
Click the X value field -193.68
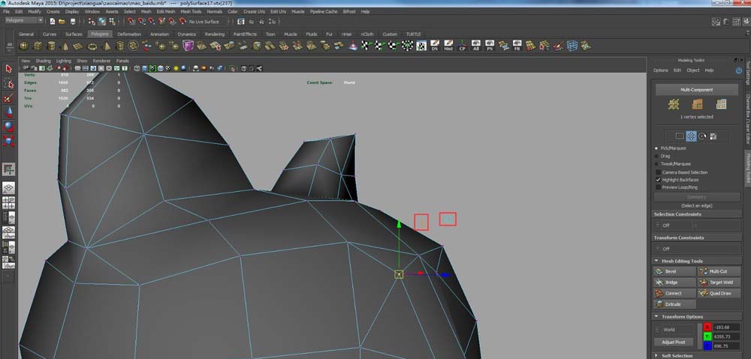pyautogui.click(x=726, y=327)
